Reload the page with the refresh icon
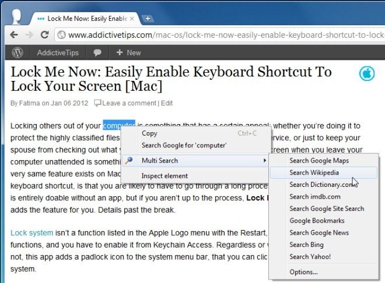385x283 pixels. pos(45,35)
